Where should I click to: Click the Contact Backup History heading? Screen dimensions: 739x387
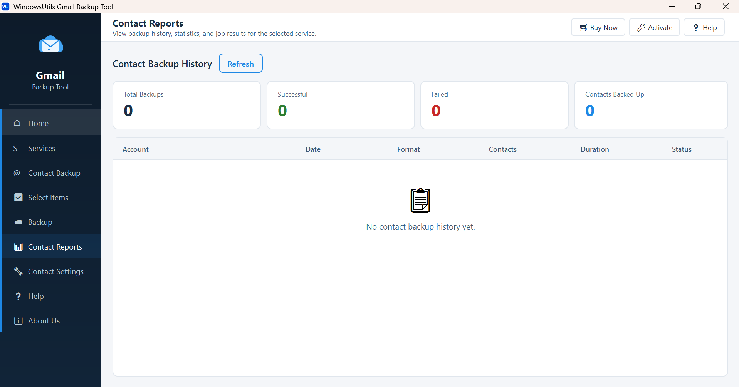[162, 64]
